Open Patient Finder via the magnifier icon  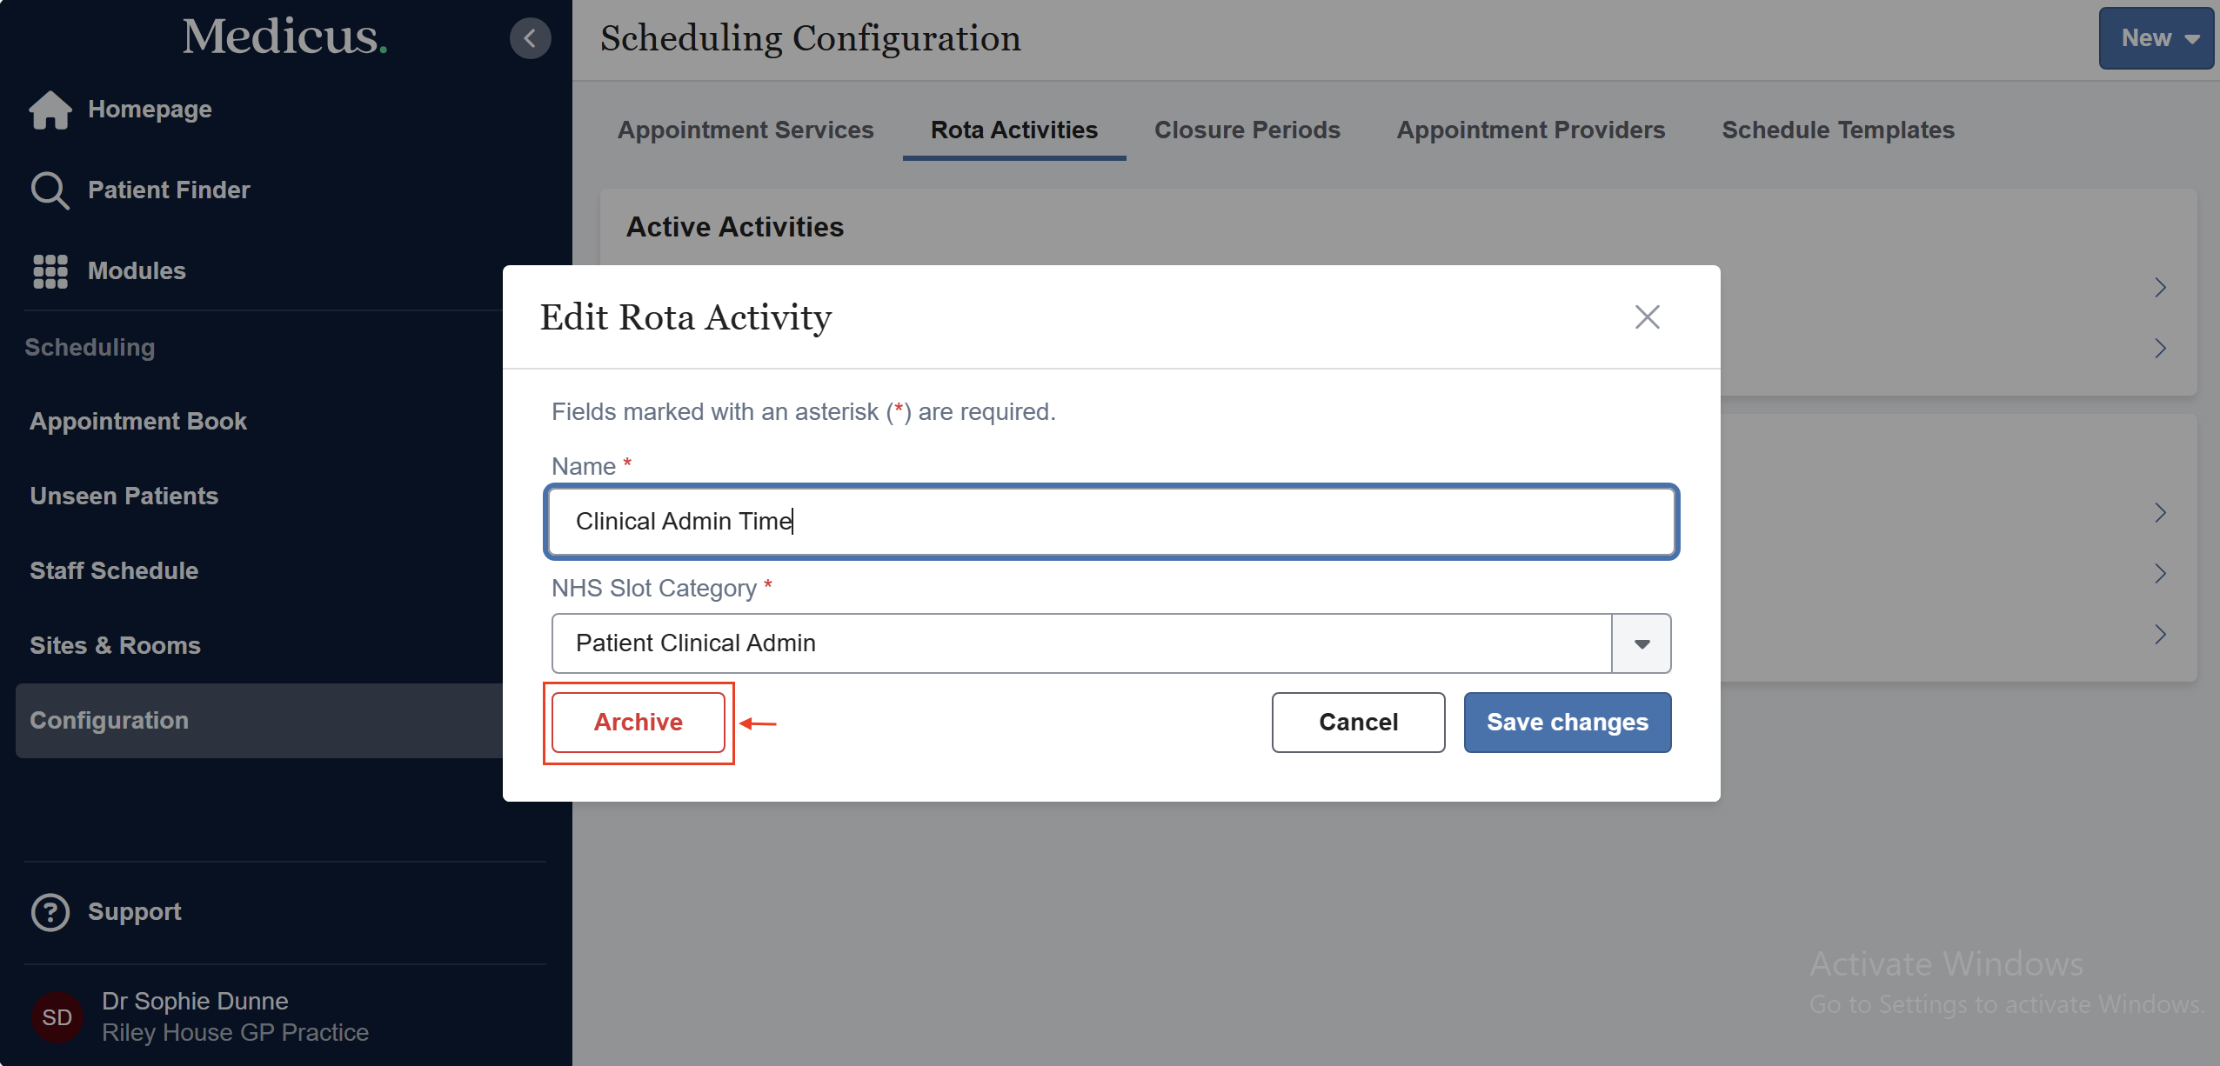pos(50,190)
